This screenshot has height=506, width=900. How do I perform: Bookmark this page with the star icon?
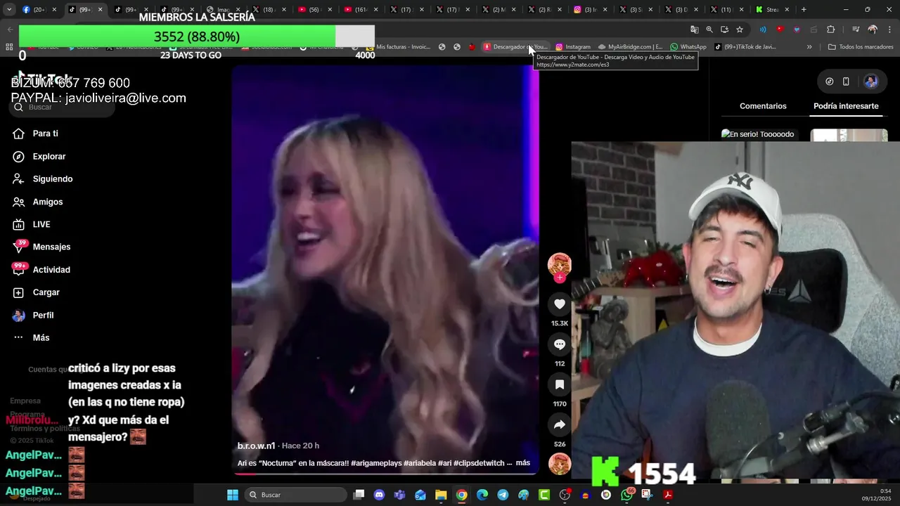coord(740,30)
